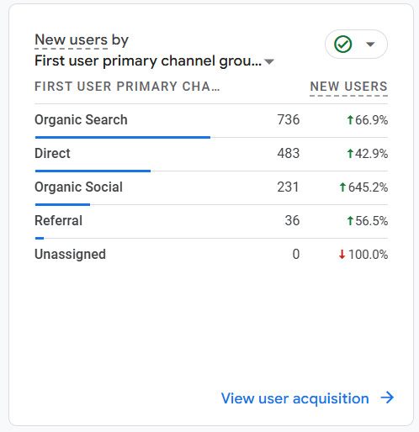
Task: Expand the First user primary channel group dropdown
Action: point(269,61)
